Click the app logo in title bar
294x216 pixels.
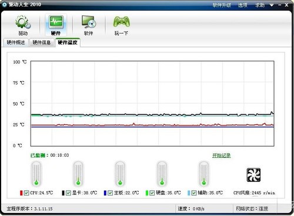coord(4,5)
